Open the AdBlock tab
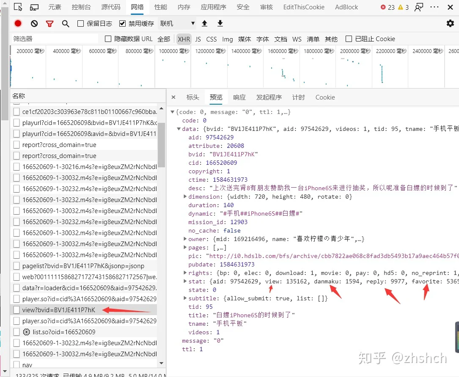 pos(346,7)
